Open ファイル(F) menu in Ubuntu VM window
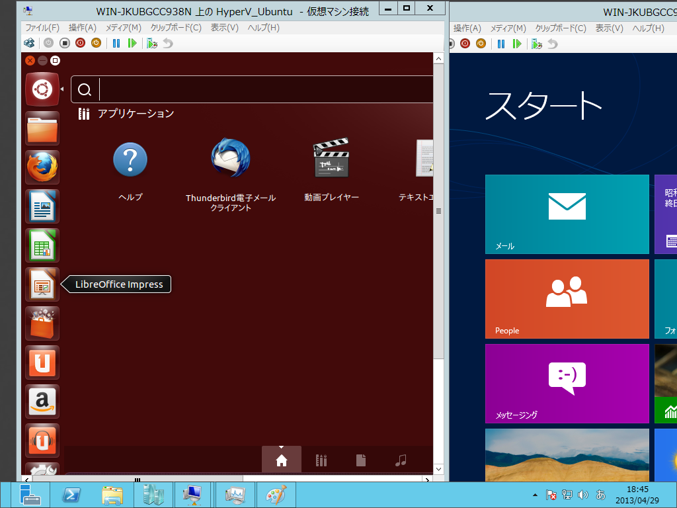 click(42, 28)
